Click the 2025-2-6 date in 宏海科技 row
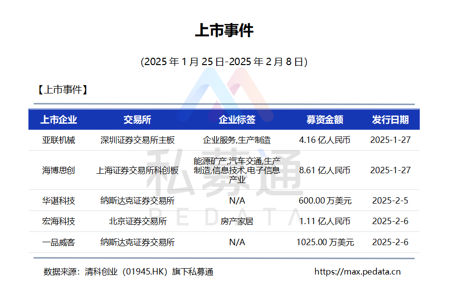 (390, 221)
